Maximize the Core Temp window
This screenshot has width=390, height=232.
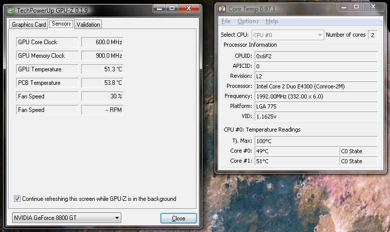[356, 7]
